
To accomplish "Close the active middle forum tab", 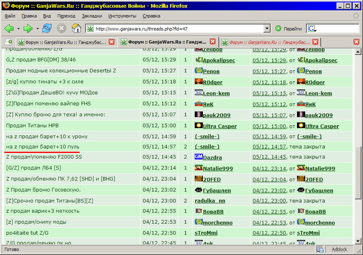I will pyautogui.click(x=213, y=41).
